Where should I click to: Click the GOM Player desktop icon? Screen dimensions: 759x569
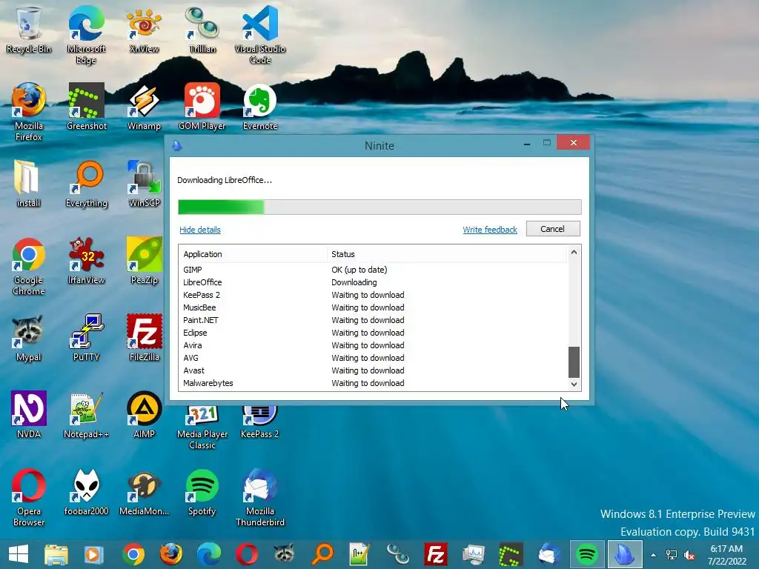(x=202, y=107)
